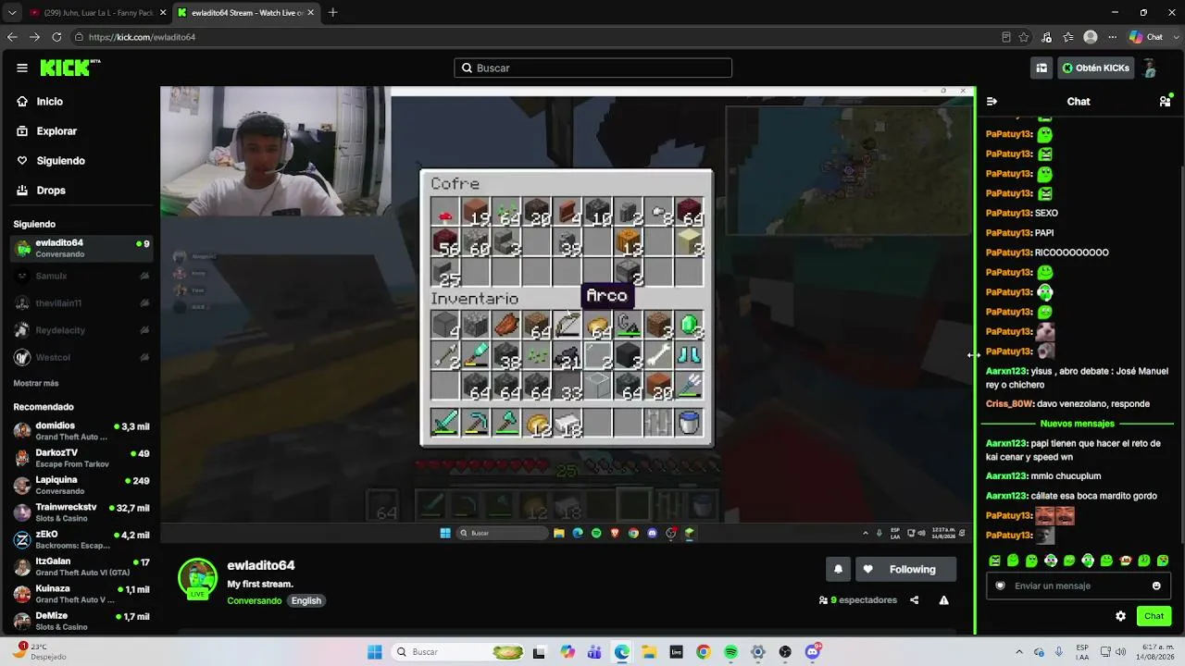This screenshot has height=666, width=1185.
Task: Open recommended channel Trainwreckstv
Action: [x=81, y=512]
